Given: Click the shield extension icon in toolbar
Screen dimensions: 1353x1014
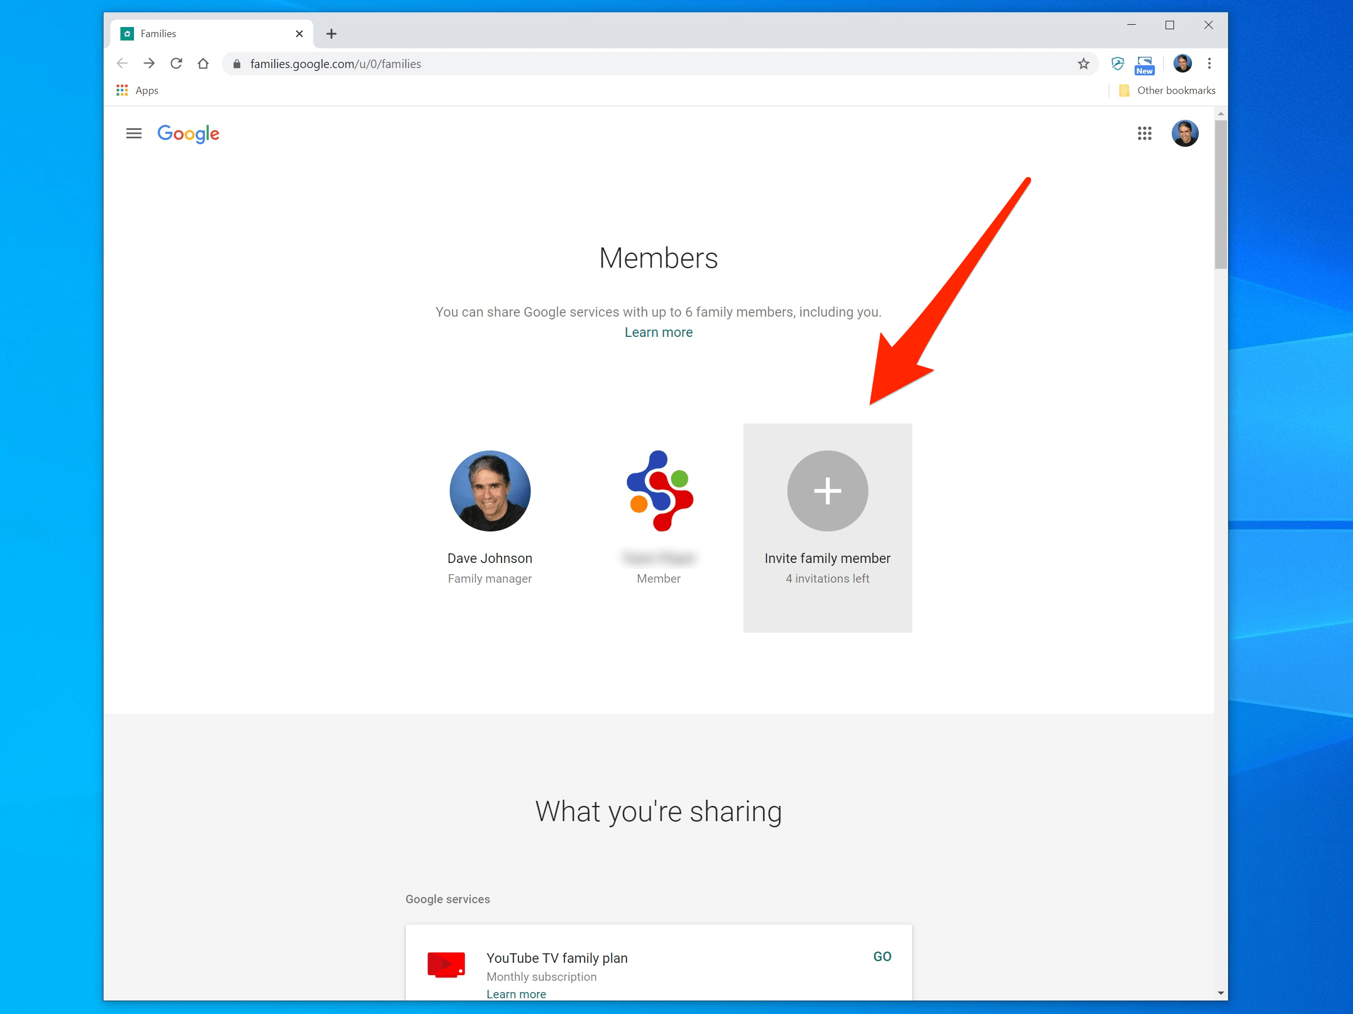Looking at the screenshot, I should tap(1117, 64).
